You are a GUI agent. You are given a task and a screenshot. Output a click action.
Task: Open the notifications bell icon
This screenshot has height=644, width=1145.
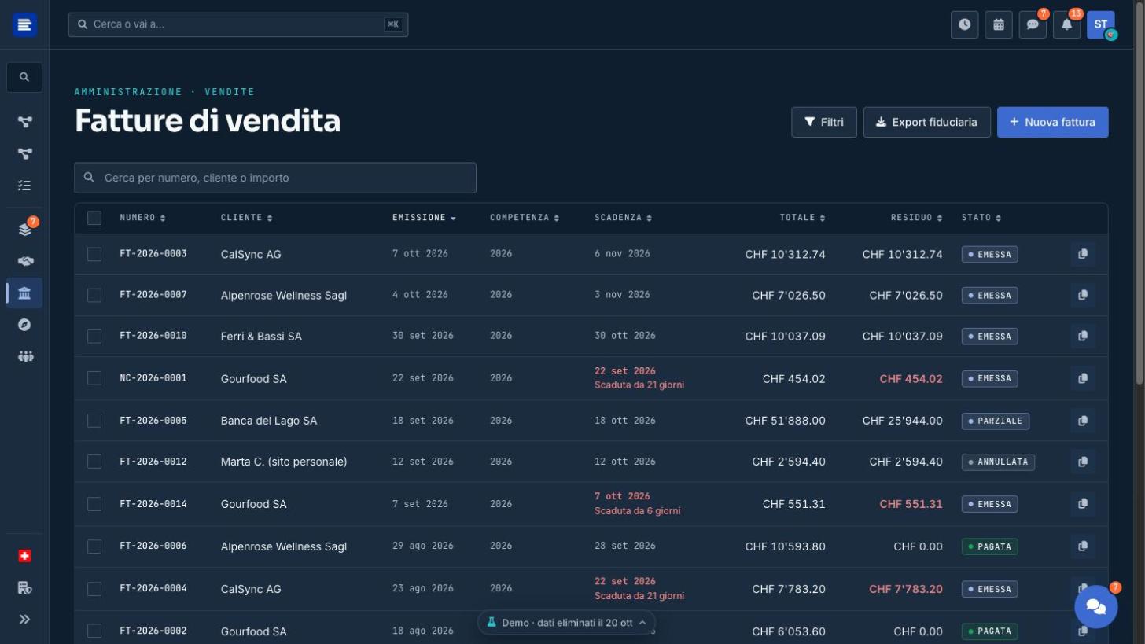(x=1066, y=24)
